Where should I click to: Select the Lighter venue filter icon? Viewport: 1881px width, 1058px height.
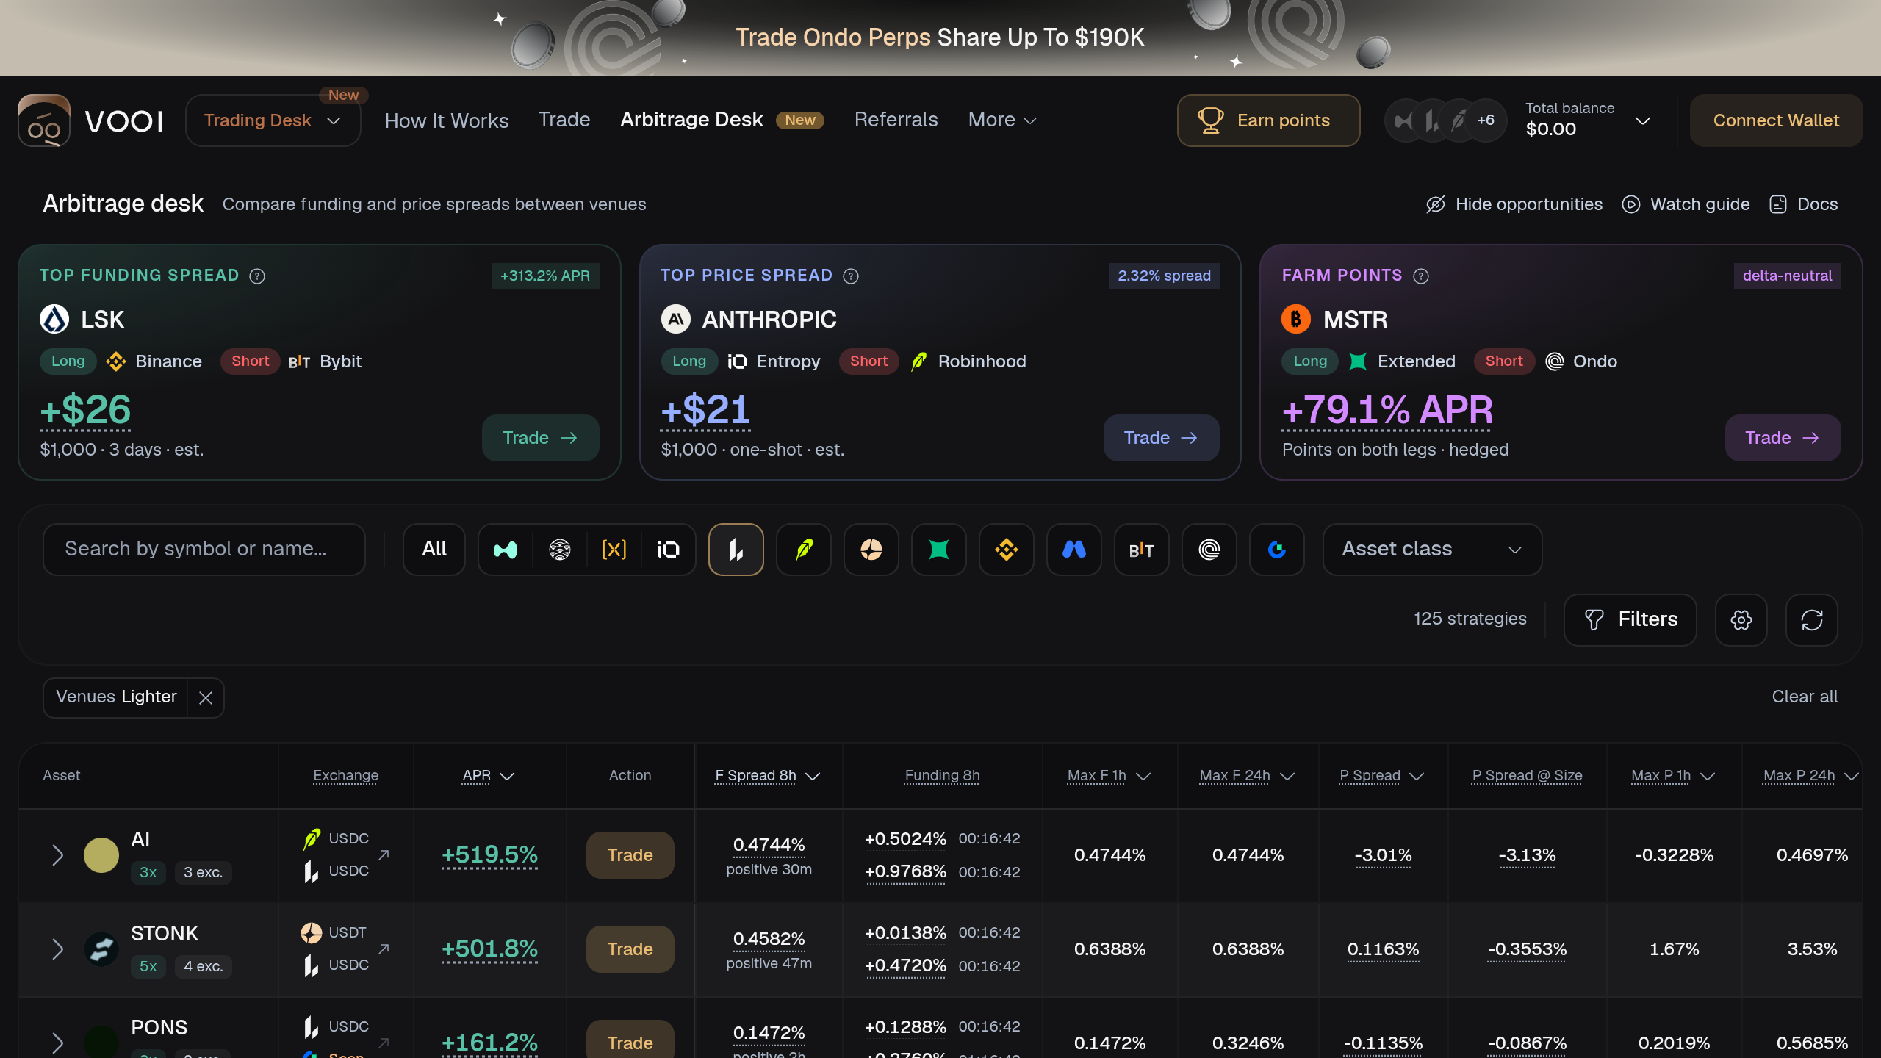coord(736,550)
